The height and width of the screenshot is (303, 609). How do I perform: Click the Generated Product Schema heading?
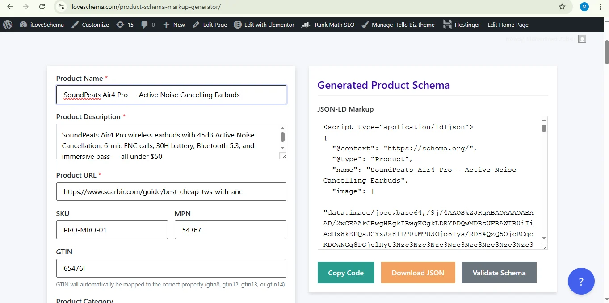point(383,85)
